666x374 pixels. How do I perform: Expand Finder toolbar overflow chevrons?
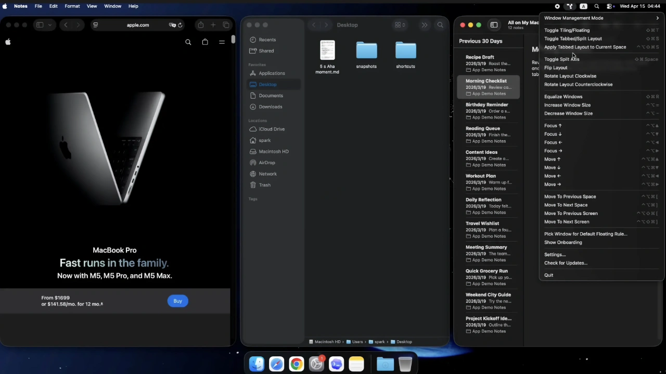(x=425, y=25)
